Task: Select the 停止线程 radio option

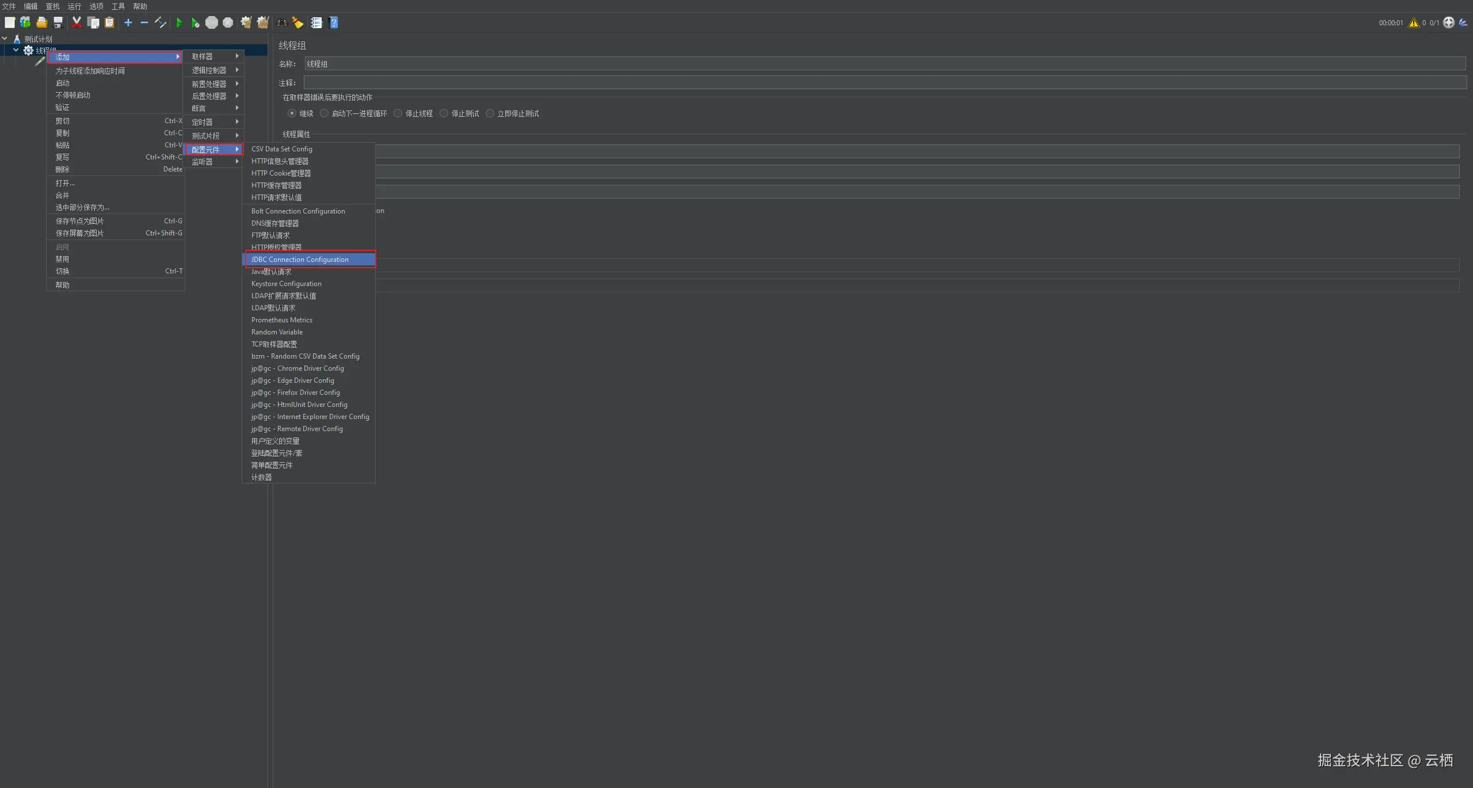Action: pos(398,113)
